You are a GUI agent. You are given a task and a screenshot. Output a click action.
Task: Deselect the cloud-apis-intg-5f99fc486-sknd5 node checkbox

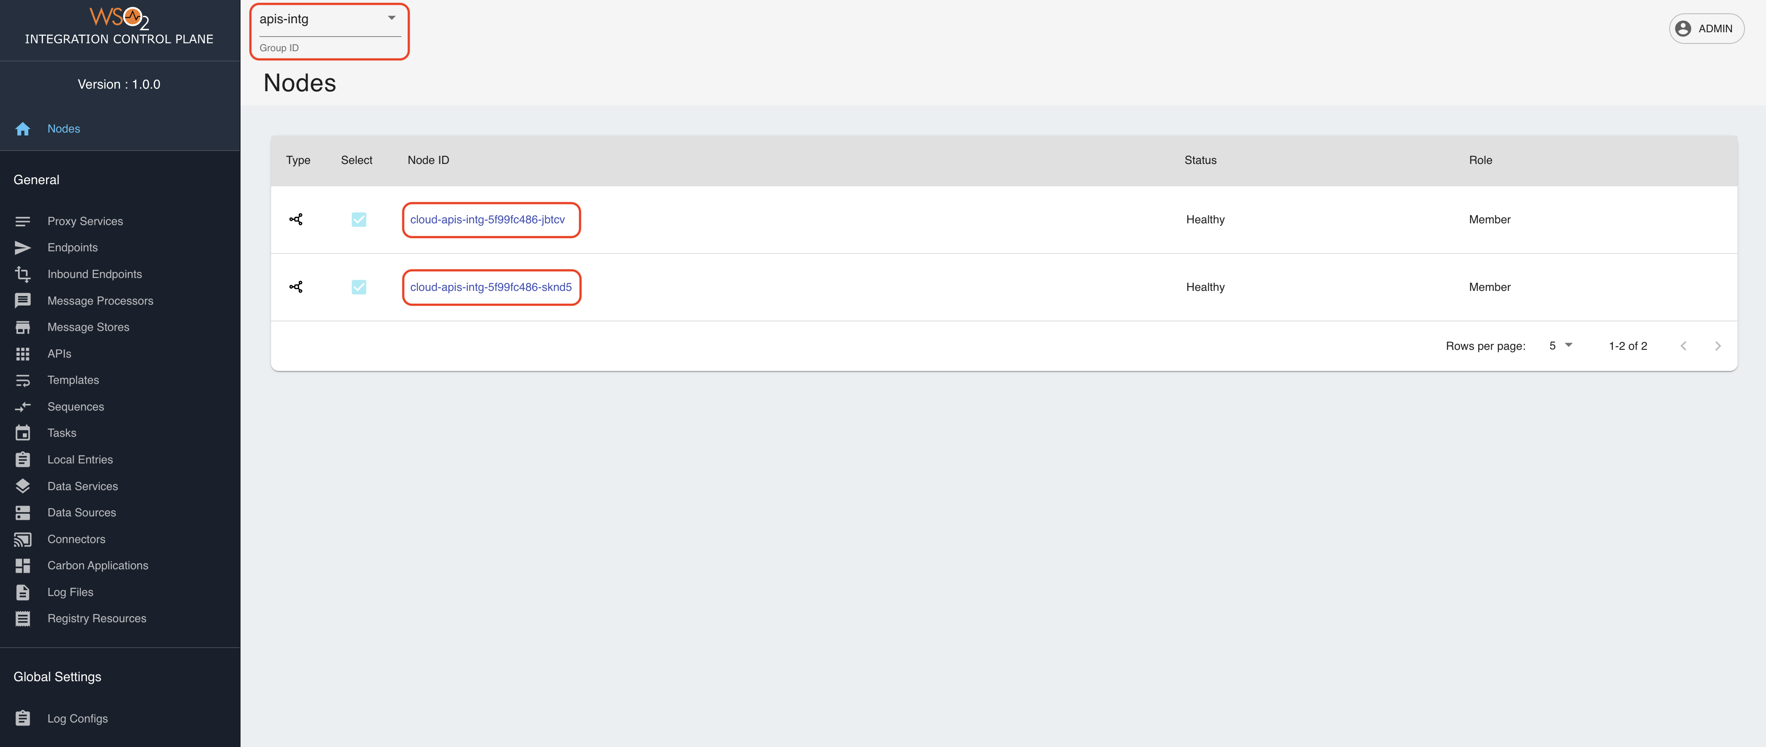point(358,287)
